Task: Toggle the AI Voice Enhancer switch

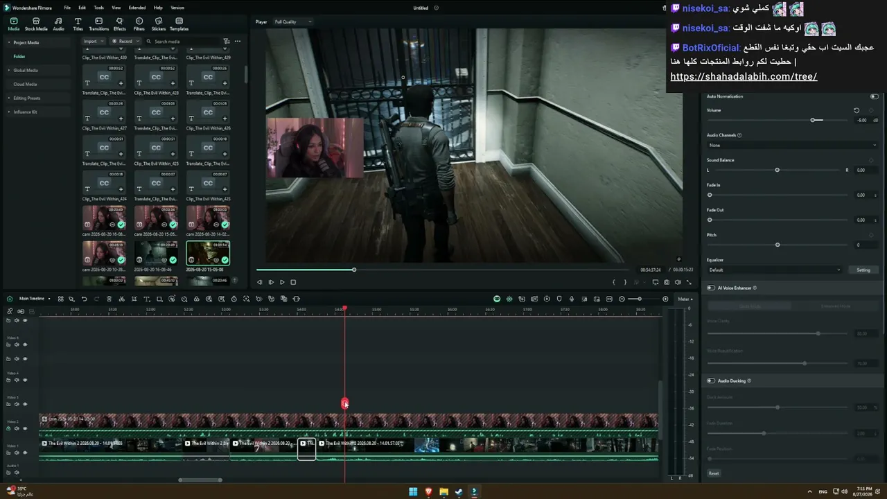Action: [710, 288]
